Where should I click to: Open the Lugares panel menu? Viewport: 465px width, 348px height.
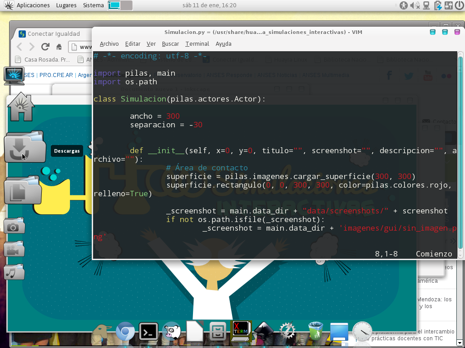click(66, 5)
